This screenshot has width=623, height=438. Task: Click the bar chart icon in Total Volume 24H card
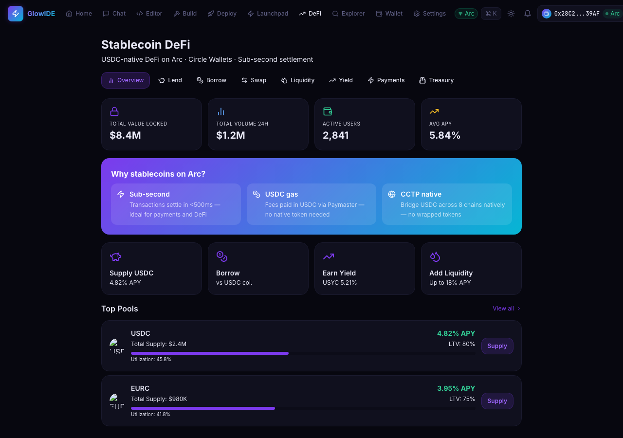point(221,111)
